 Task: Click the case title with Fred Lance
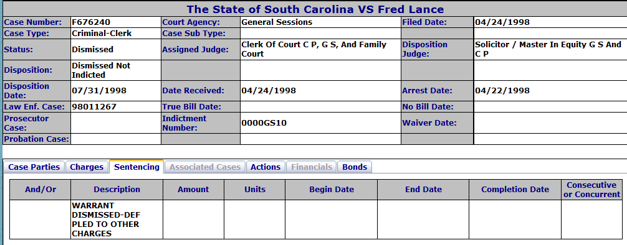315,9
